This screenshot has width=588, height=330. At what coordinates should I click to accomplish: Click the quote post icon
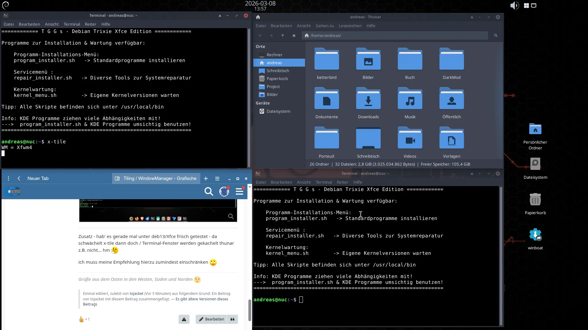[232, 319]
